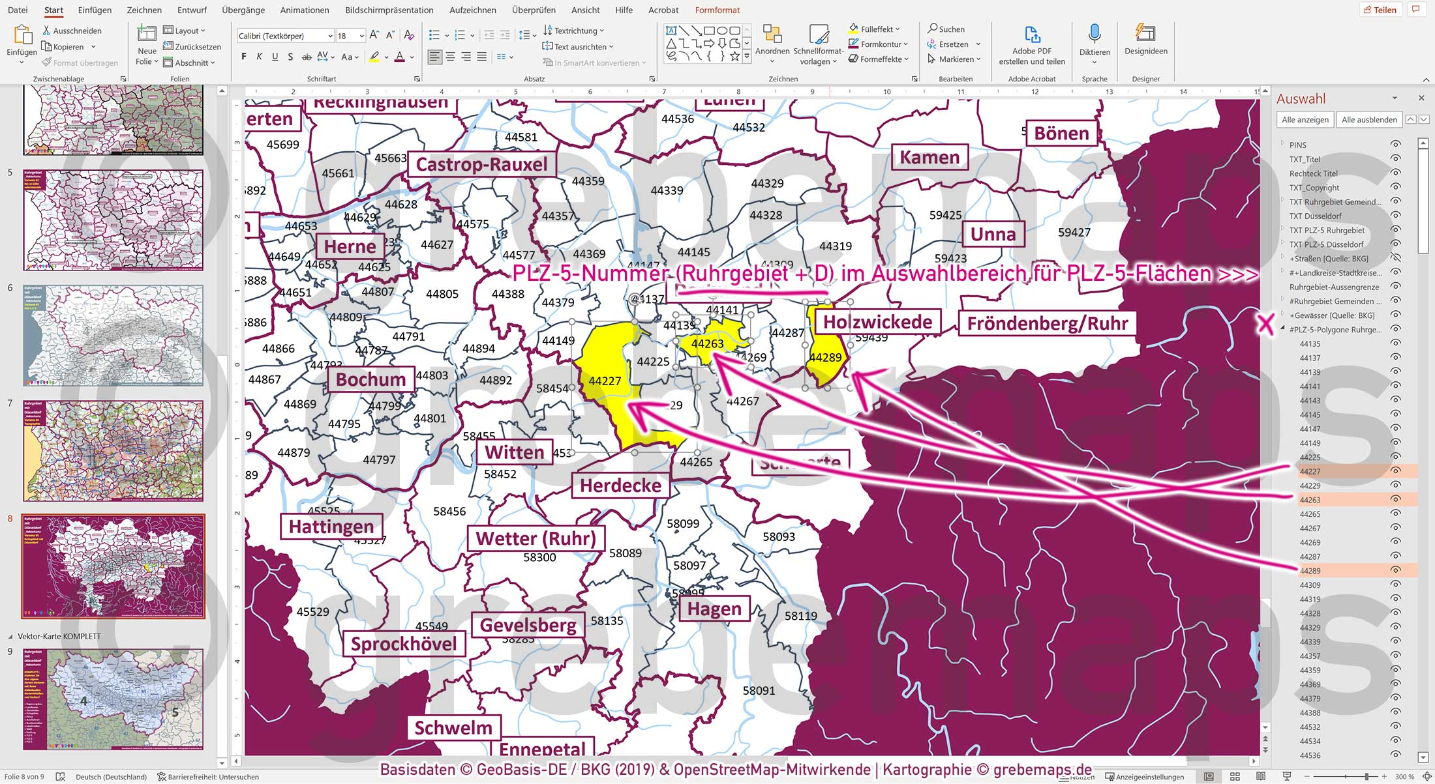Click the Alle ausblenden button
This screenshot has width=1435, height=784.
coord(1368,119)
